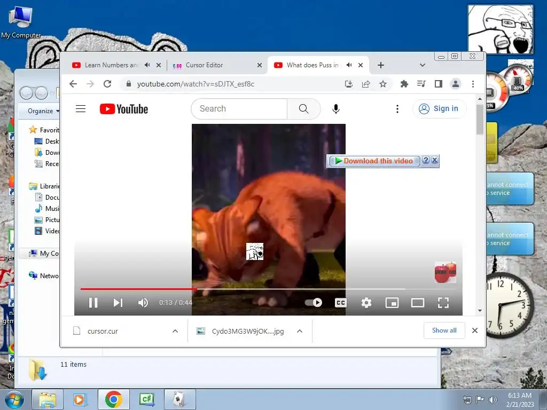Image resolution: width=547 pixels, height=410 pixels.
Task: Open the video settings gear
Action: coord(366,303)
